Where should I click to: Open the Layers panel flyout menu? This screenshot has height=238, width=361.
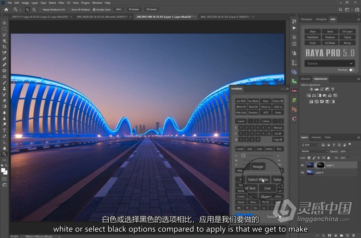click(x=358, y=137)
